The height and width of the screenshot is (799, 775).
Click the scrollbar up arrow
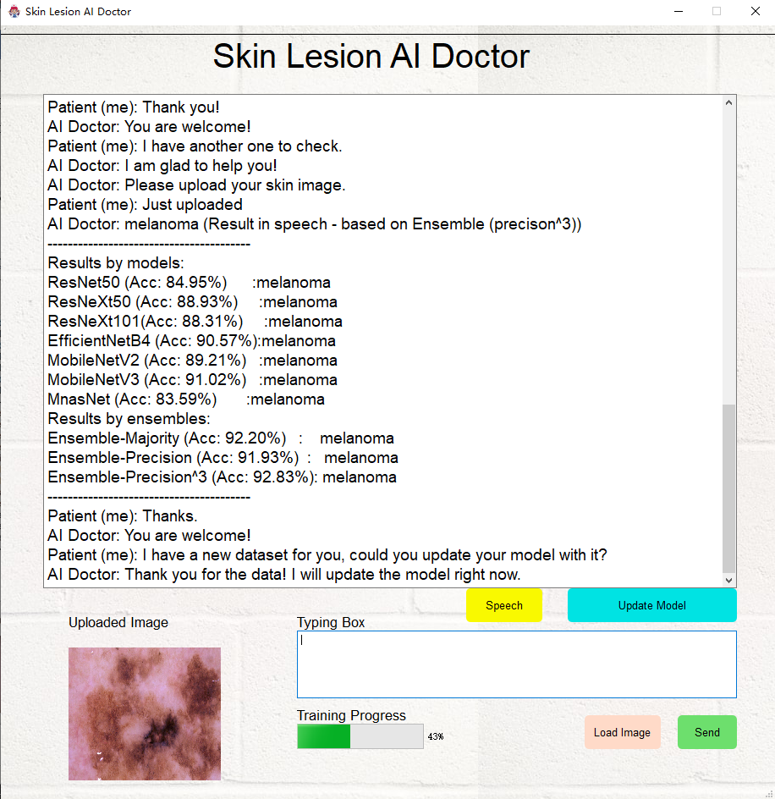tap(728, 101)
